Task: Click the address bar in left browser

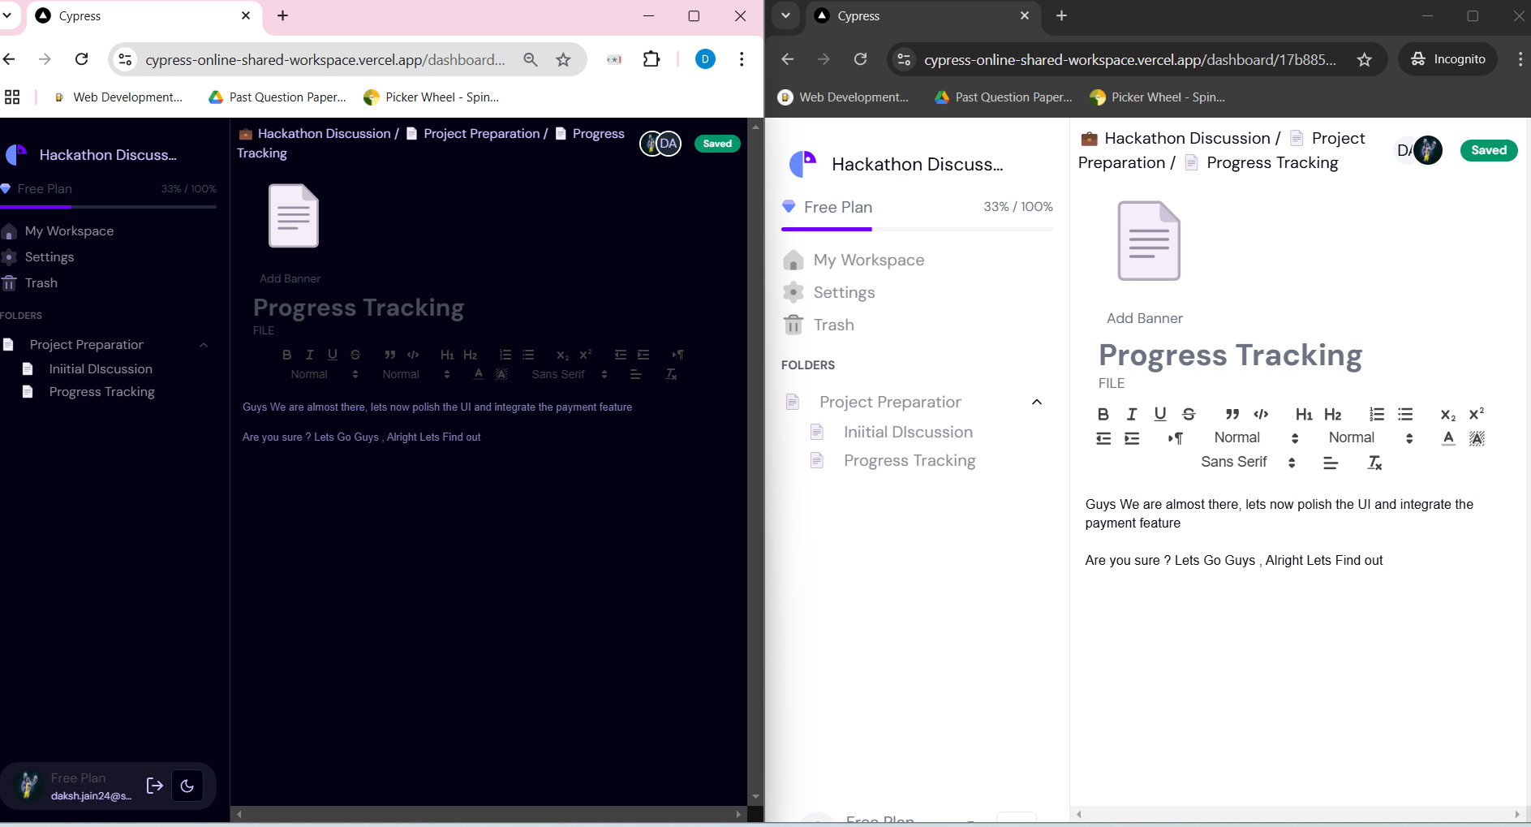Action: (325, 60)
